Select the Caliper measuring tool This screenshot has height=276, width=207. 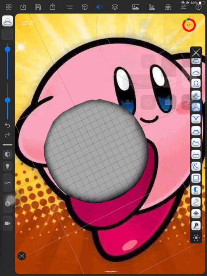coord(196,226)
